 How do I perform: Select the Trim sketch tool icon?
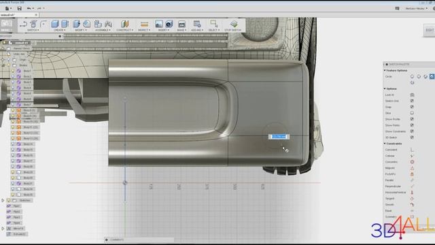(x=33, y=24)
